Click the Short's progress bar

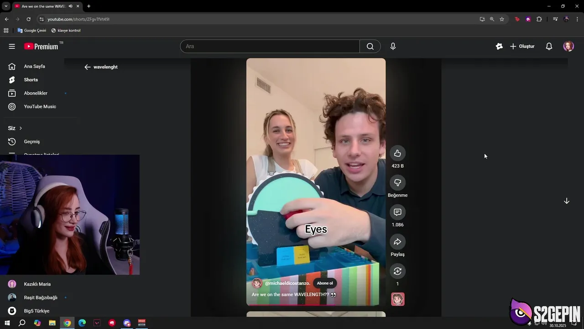(316, 305)
